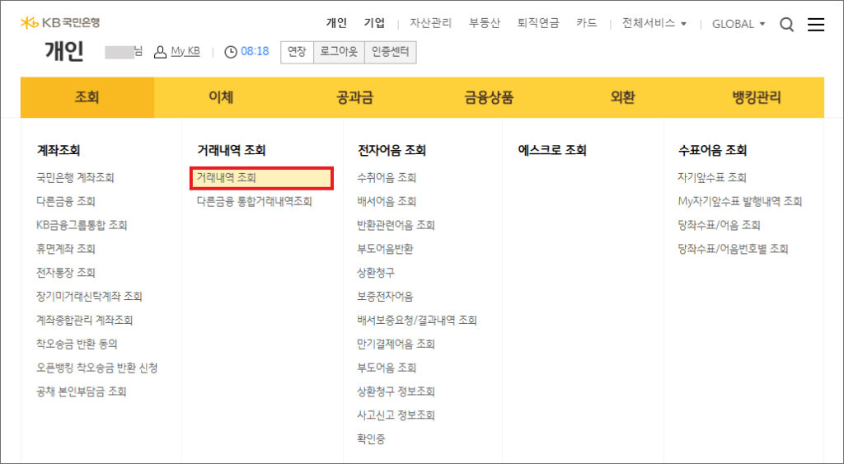Open the highlighted 거래내역 조회 link
Image resolution: width=844 pixels, height=464 pixels.
tap(227, 177)
